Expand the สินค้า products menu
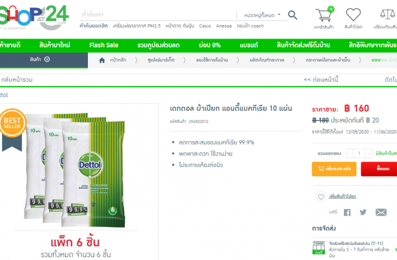The height and width of the screenshot is (260, 397). point(40,59)
